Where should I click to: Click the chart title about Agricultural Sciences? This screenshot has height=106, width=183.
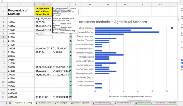coord(113,22)
